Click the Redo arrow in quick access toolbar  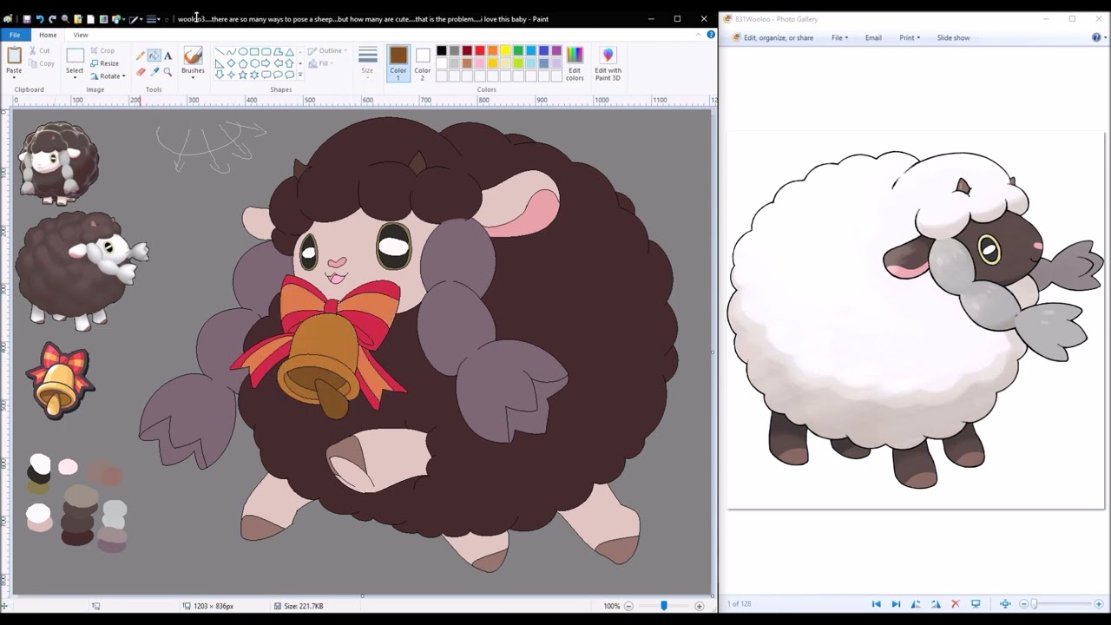pyautogui.click(x=52, y=19)
